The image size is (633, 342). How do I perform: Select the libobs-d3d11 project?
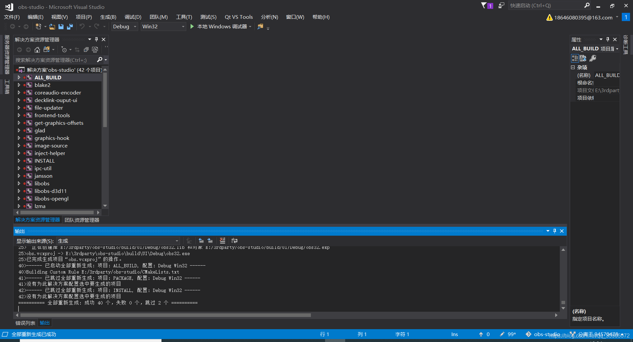(x=50, y=191)
